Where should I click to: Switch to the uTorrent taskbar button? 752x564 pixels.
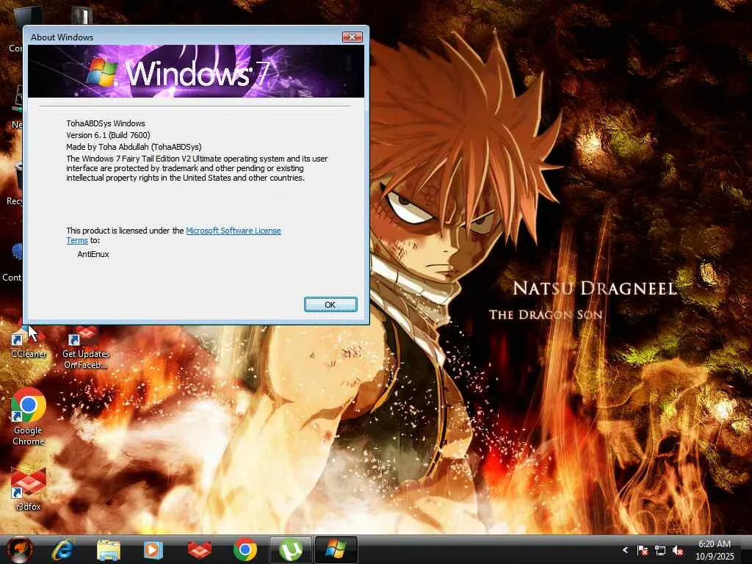pos(291,549)
